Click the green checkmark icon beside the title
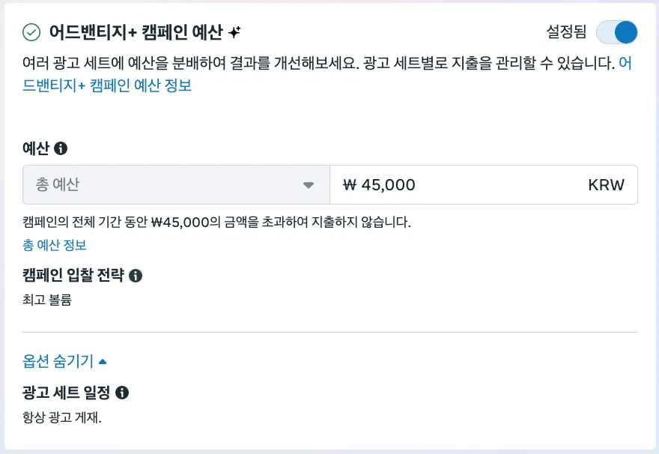This screenshot has height=454, width=659. pyautogui.click(x=31, y=32)
